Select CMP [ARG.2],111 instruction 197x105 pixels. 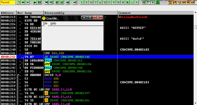(58, 97)
